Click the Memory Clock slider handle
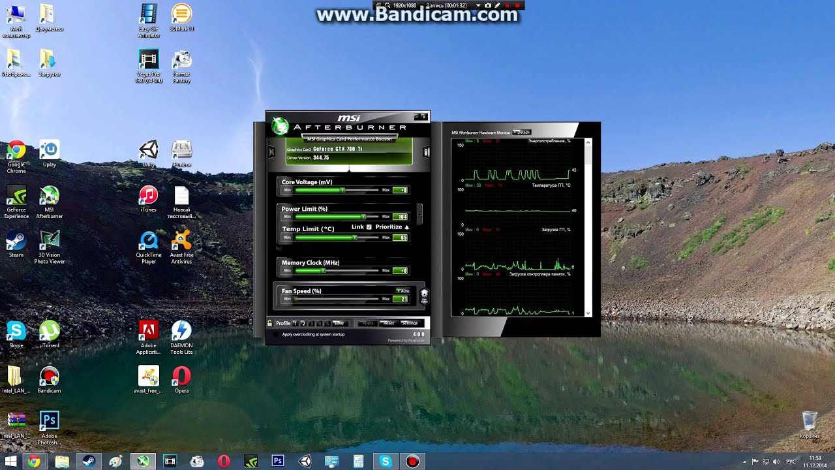Screen dimensions: 835x470 (323, 270)
